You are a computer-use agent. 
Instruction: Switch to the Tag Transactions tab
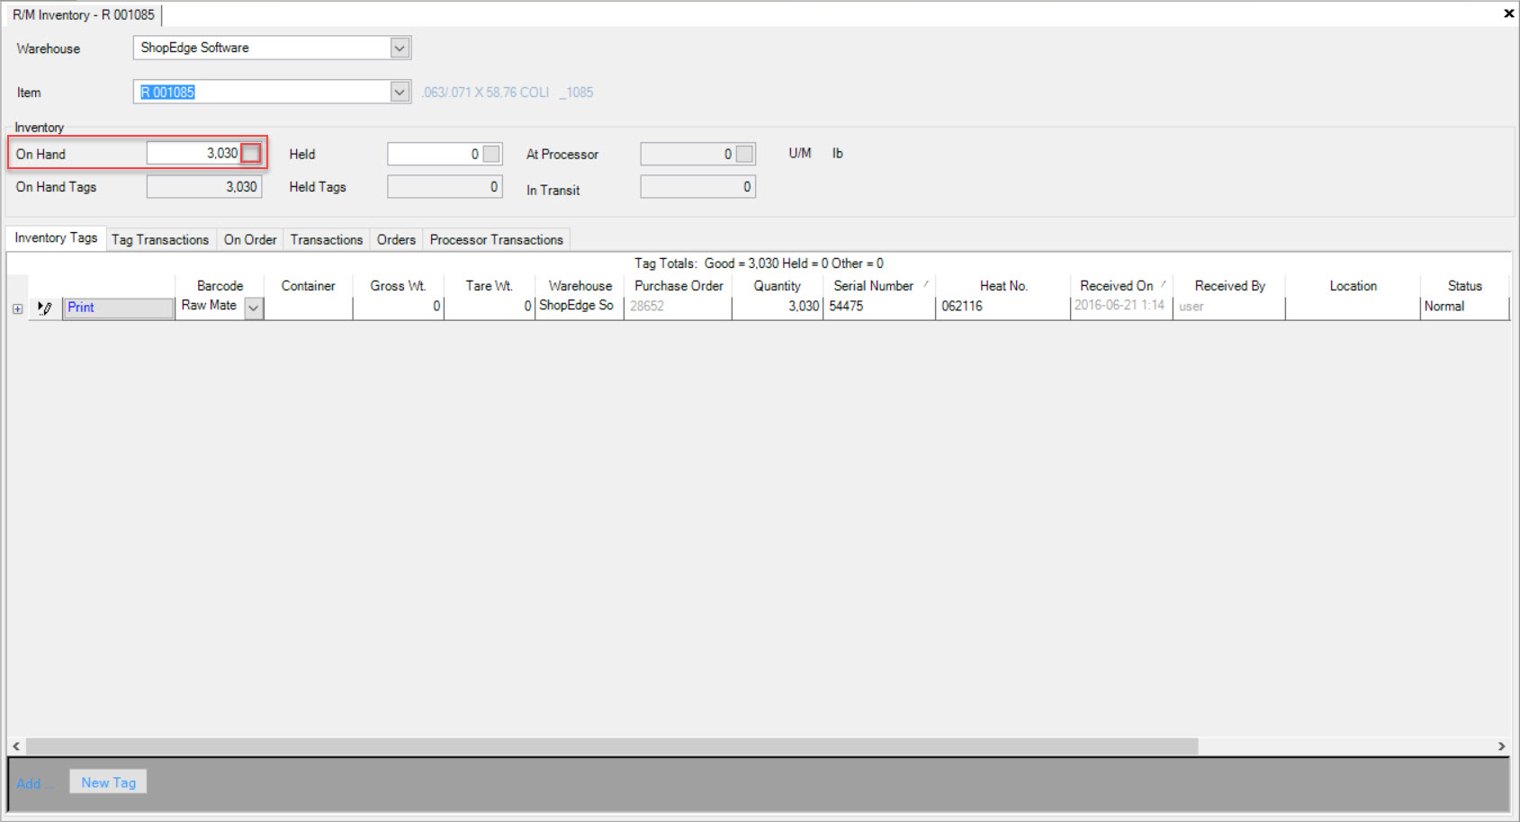[x=160, y=239]
